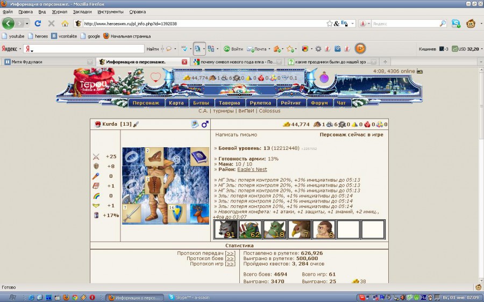This screenshot has width=484, height=302.
Task: Click the Firefox home button
Action: [x=65, y=24]
